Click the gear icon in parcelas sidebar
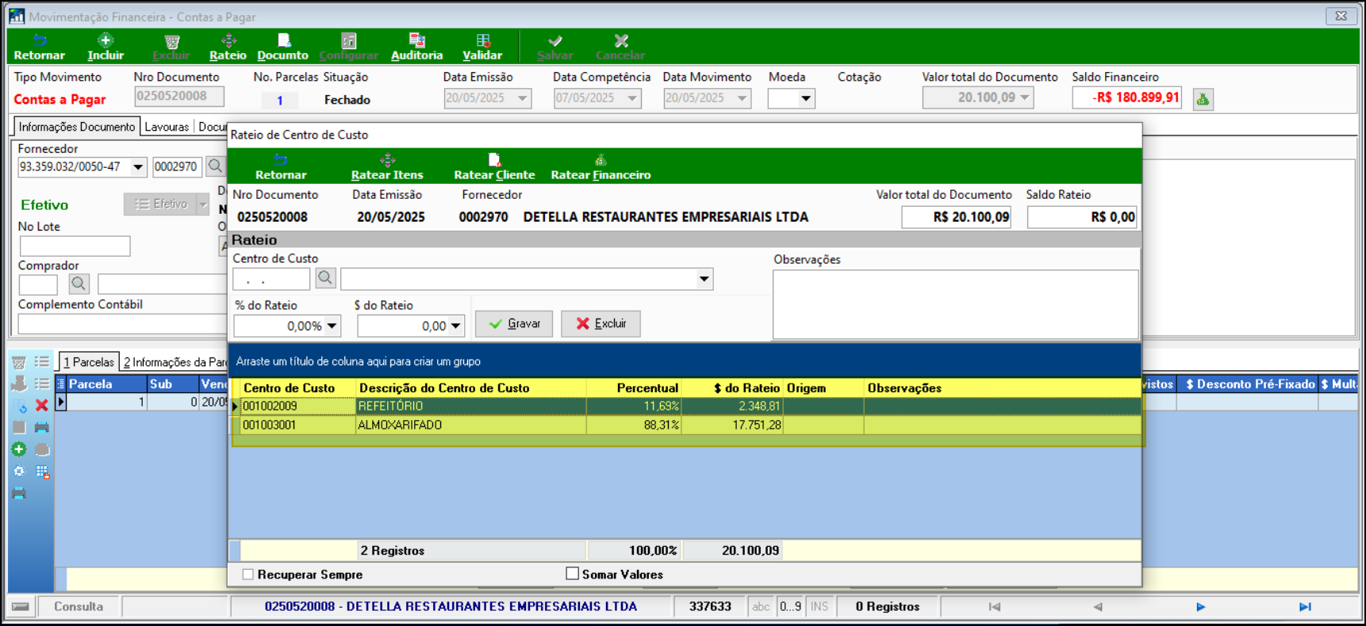Screen dimensions: 1366x626 [x=19, y=471]
